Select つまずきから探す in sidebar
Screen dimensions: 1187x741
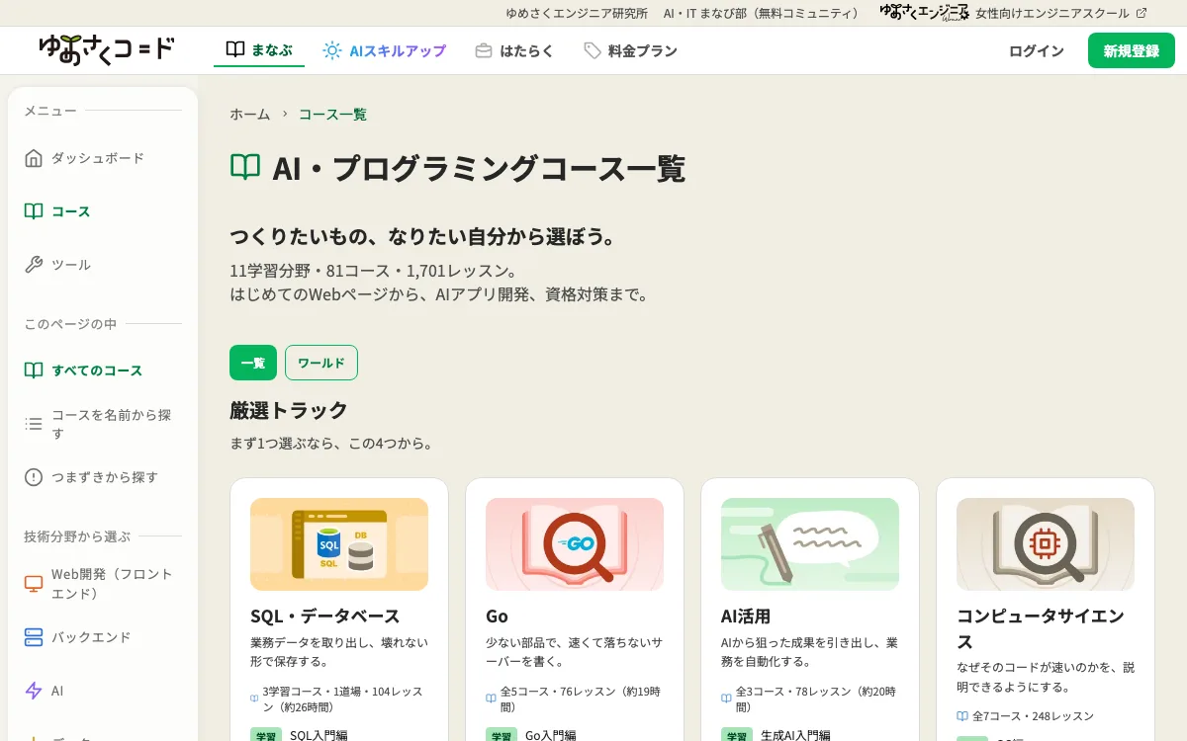pos(105,477)
